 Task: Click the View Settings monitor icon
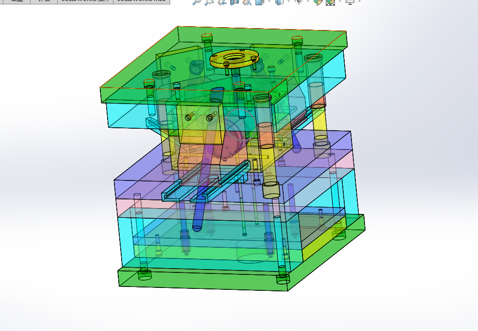coord(350,2)
